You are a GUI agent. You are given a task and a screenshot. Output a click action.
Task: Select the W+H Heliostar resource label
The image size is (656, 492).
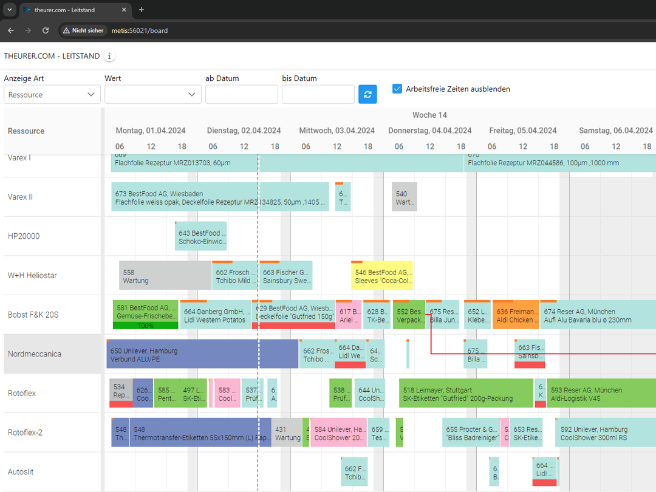click(x=32, y=276)
